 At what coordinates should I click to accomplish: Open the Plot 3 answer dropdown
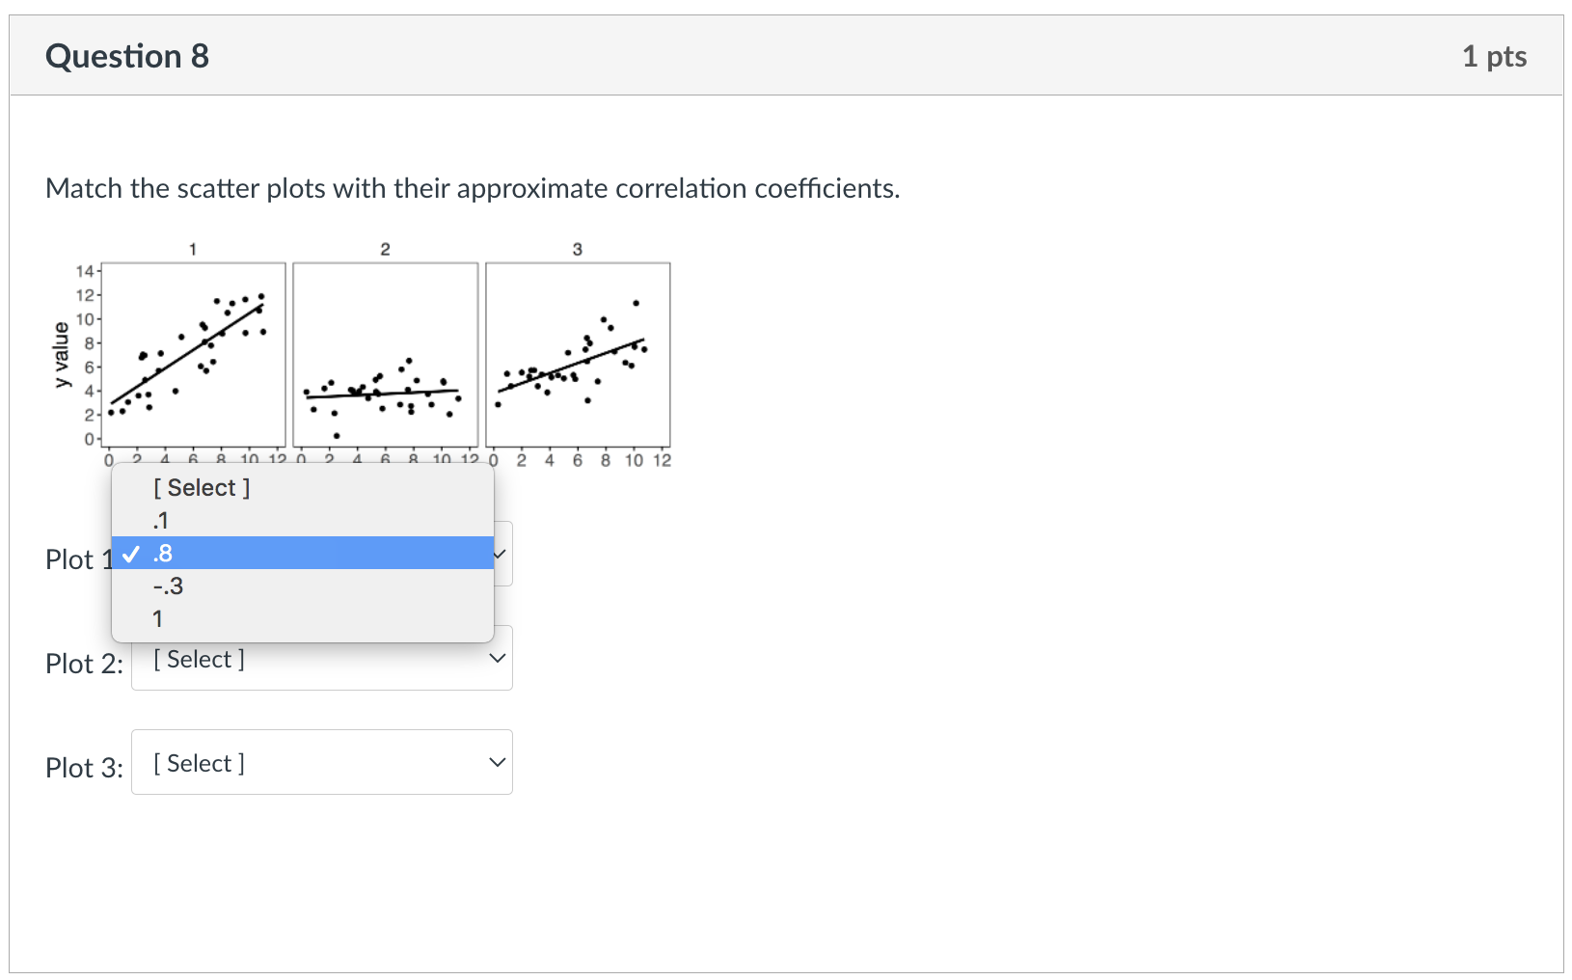pos(321,761)
